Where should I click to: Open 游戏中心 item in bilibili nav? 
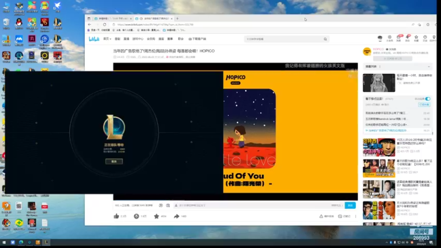(138, 39)
